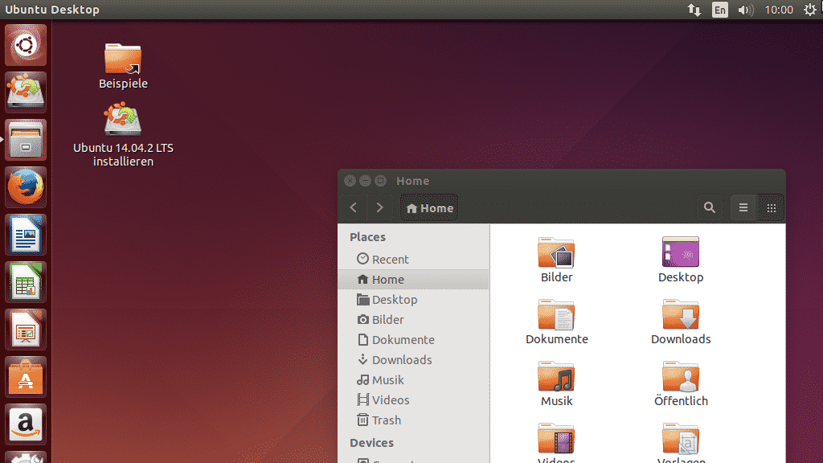Select Musik in Places sidebar

pyautogui.click(x=414, y=380)
